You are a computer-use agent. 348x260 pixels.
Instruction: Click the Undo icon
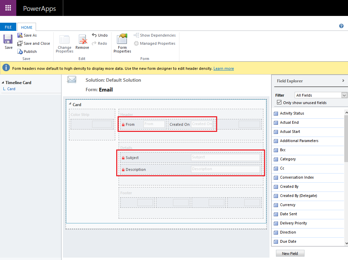pos(100,35)
